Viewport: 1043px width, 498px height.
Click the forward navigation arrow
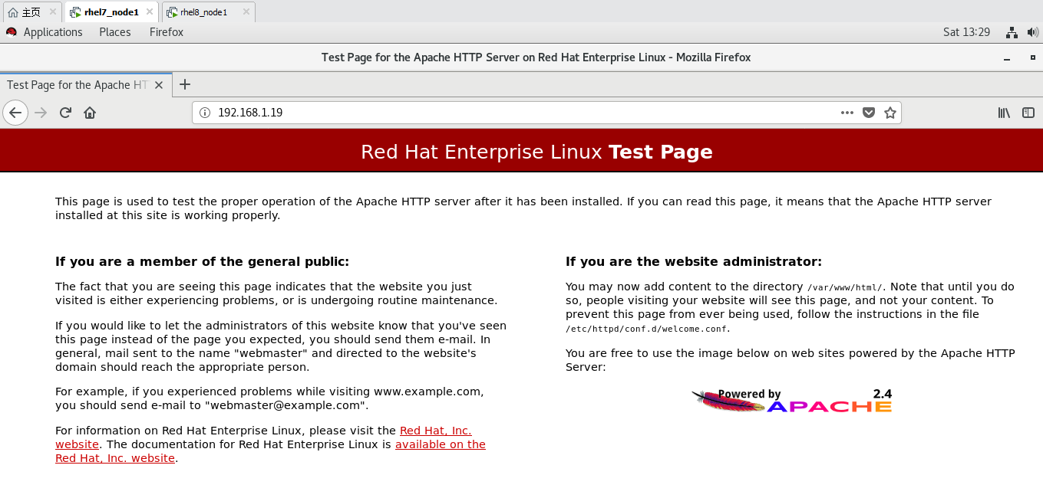[41, 113]
